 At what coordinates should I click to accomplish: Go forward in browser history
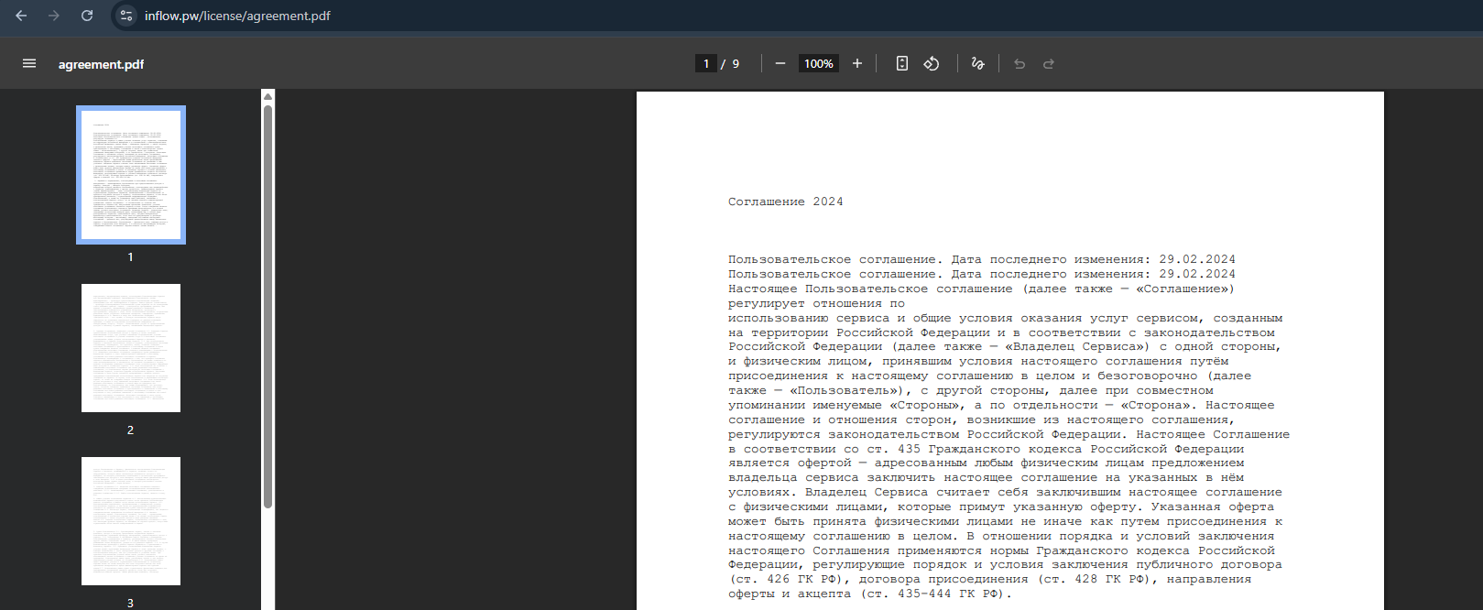[54, 16]
